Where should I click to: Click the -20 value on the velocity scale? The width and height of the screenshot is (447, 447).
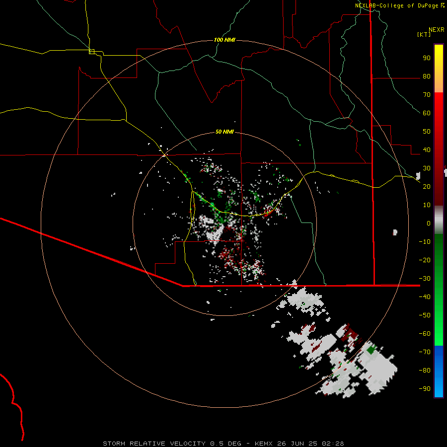[x=425, y=260]
